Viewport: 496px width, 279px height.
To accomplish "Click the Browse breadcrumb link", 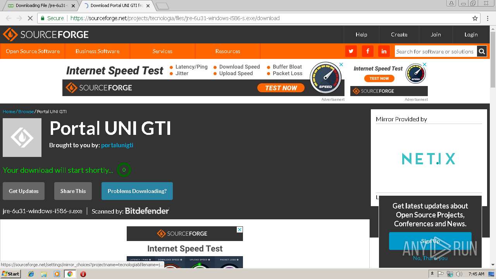I will click(x=26, y=112).
